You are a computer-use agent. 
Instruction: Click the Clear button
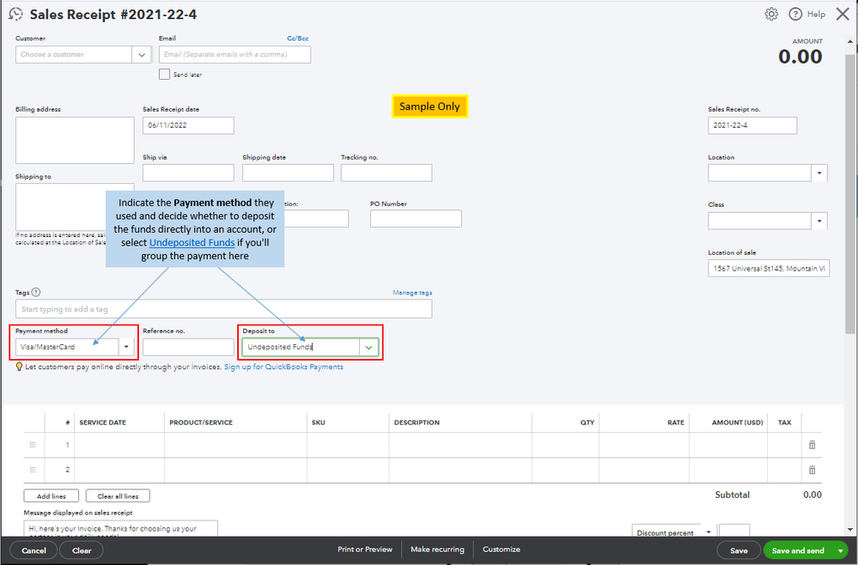click(82, 550)
